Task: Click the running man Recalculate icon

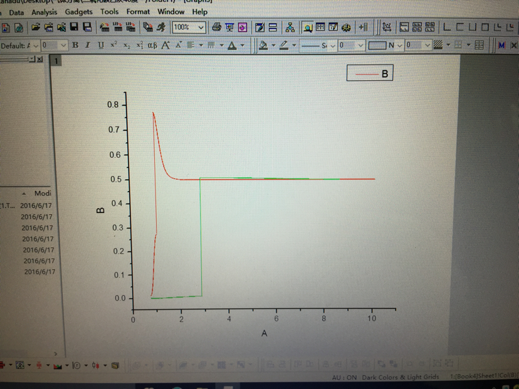Action: 161,27
